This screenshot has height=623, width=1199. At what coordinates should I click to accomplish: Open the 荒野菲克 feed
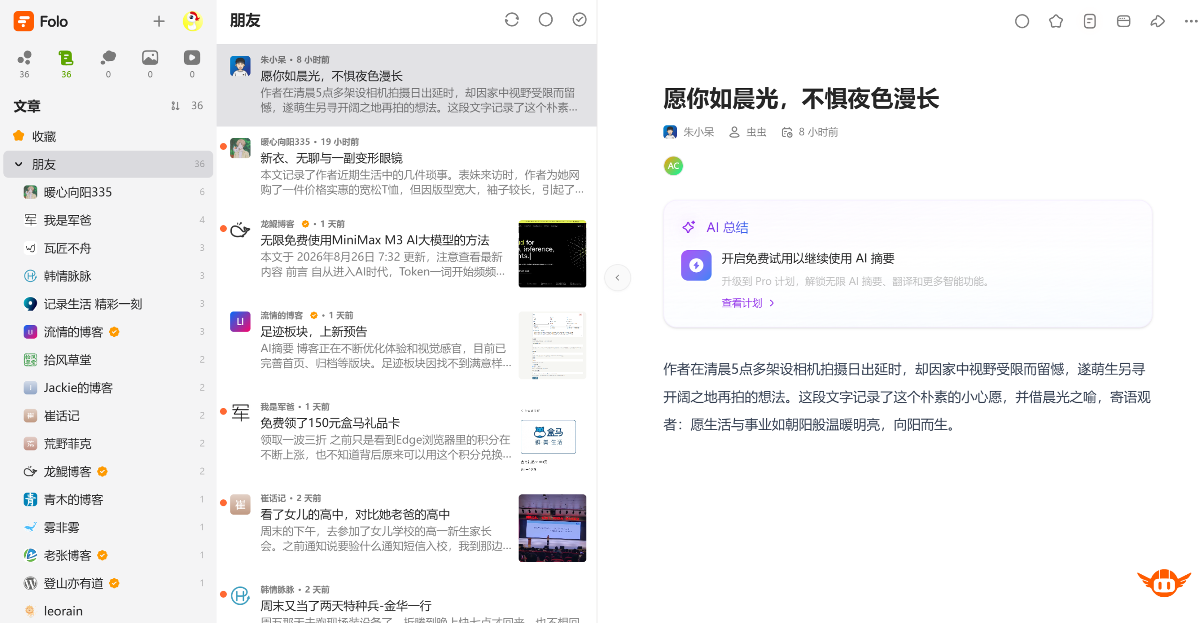[x=108, y=443]
